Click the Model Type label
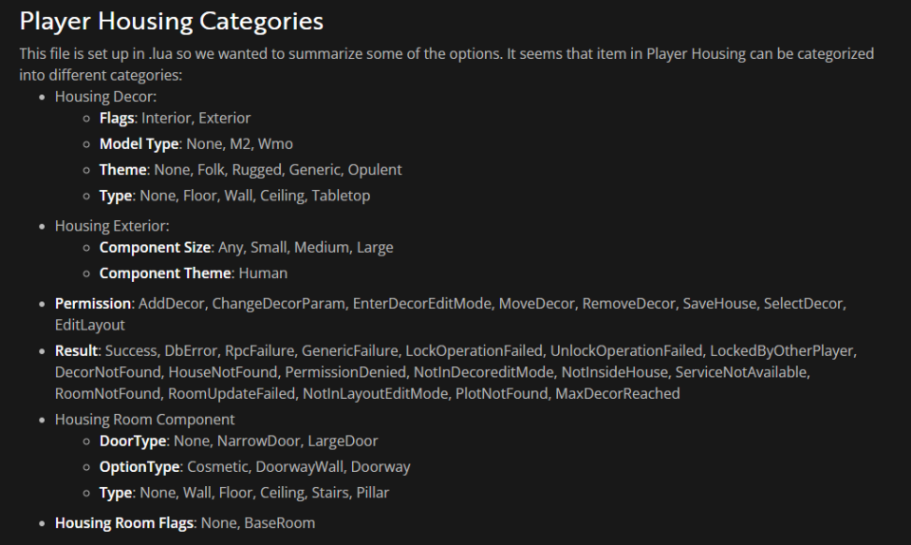Viewport: 911px width, 545px height. [x=139, y=143]
